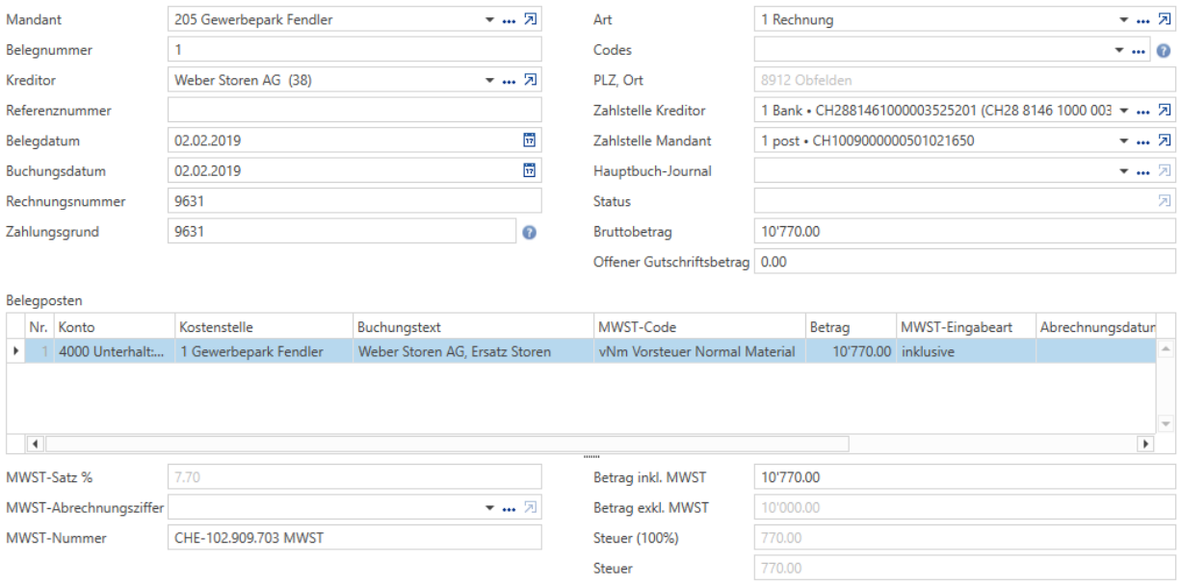1181x586 pixels.
Task: Open the Mandant record link icon
Action: click(530, 19)
